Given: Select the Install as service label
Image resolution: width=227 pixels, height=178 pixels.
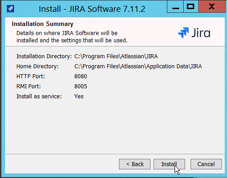Looking at the screenshot, I should (x=39, y=97).
